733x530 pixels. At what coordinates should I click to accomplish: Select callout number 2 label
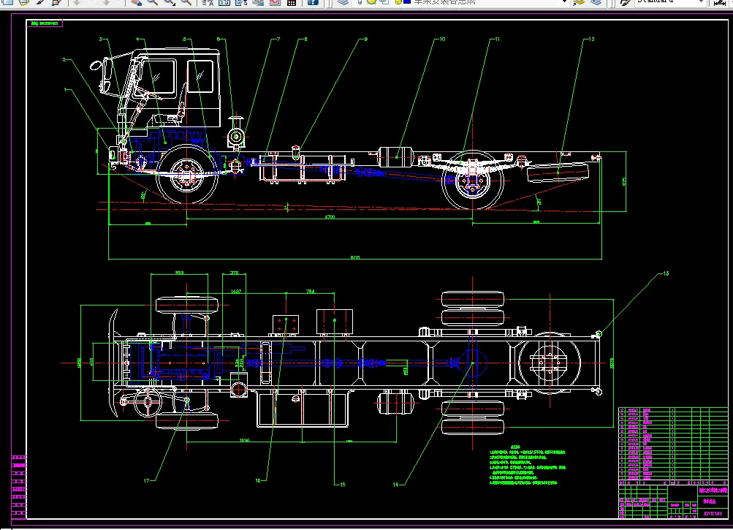[64, 60]
